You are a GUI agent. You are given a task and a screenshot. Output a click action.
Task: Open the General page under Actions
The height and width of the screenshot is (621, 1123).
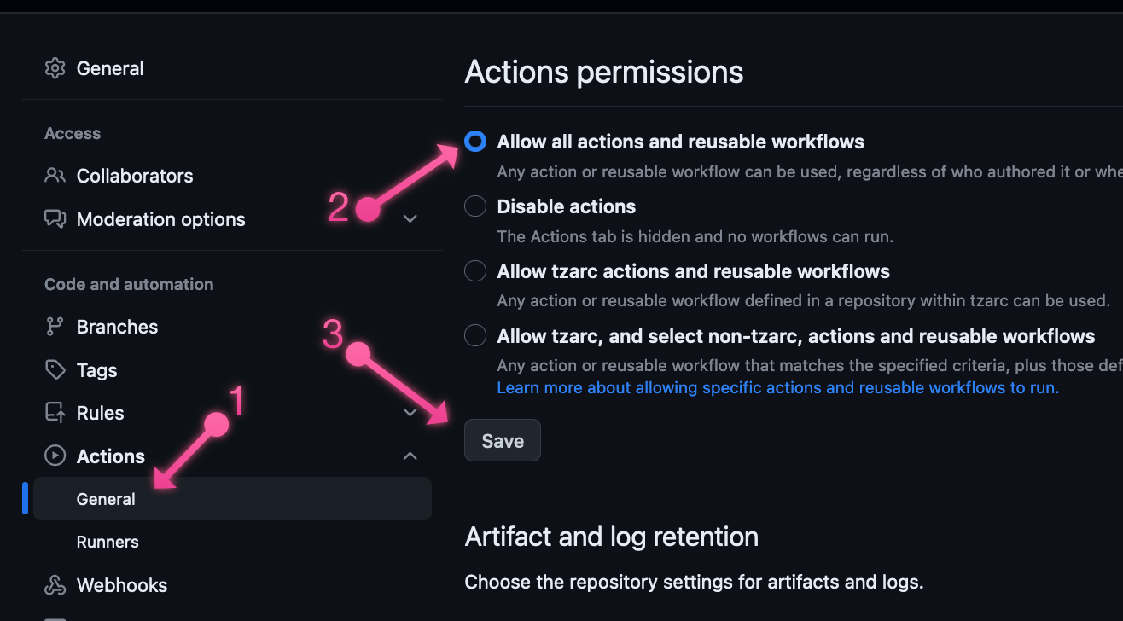click(106, 498)
